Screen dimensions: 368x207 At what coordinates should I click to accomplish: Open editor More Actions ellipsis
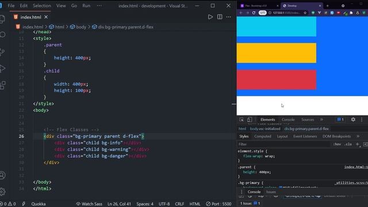point(229,17)
